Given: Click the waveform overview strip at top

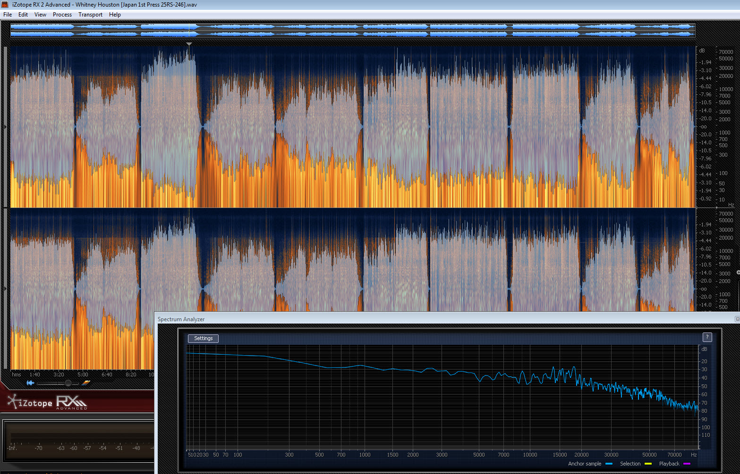Looking at the screenshot, I should click(x=353, y=30).
